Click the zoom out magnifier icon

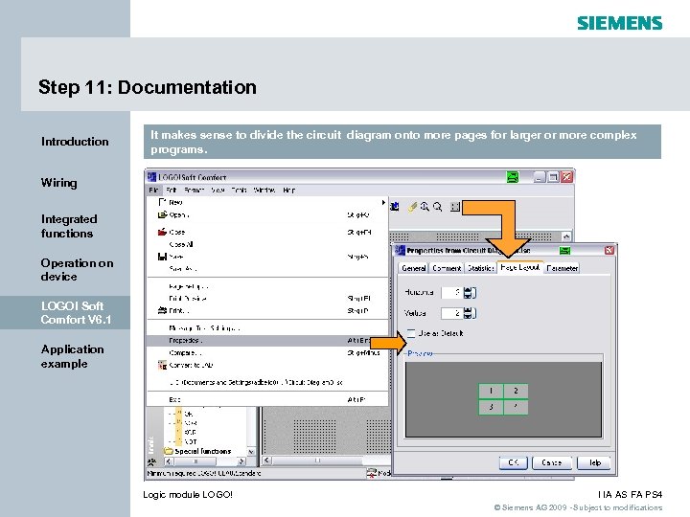[x=437, y=207]
